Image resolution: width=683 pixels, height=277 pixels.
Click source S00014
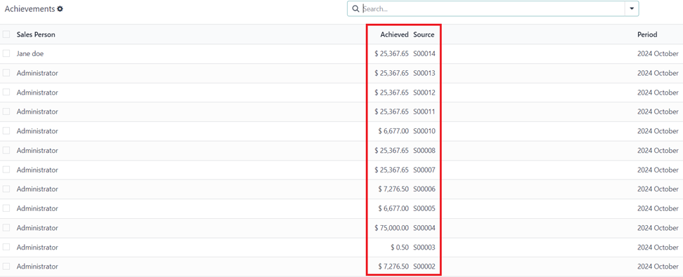424,53
